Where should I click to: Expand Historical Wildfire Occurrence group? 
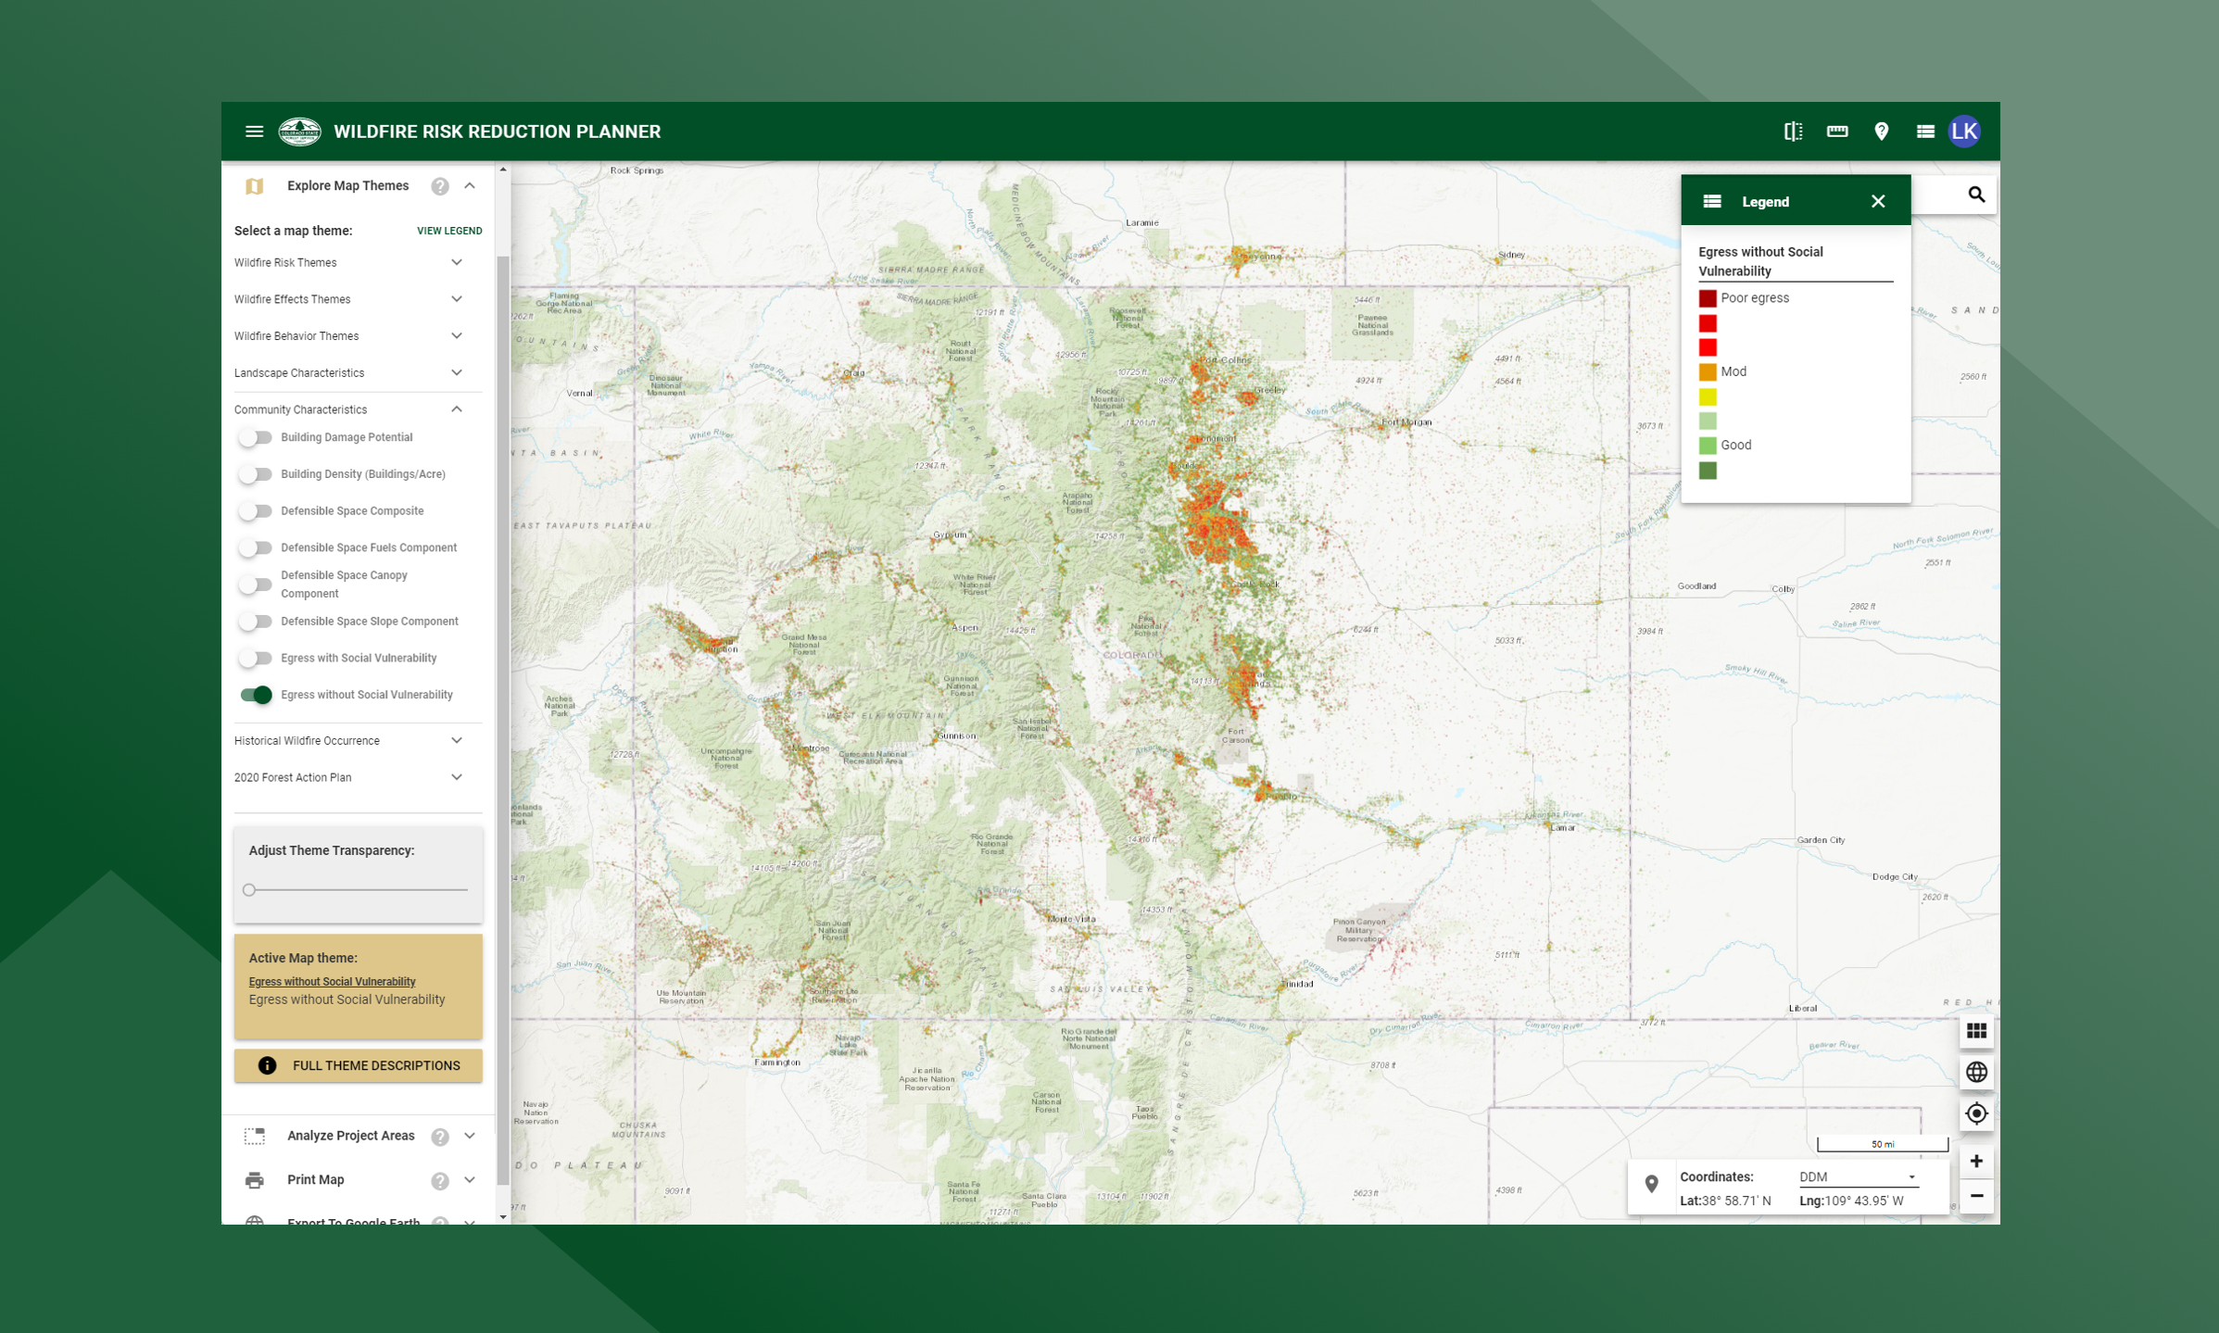click(457, 740)
